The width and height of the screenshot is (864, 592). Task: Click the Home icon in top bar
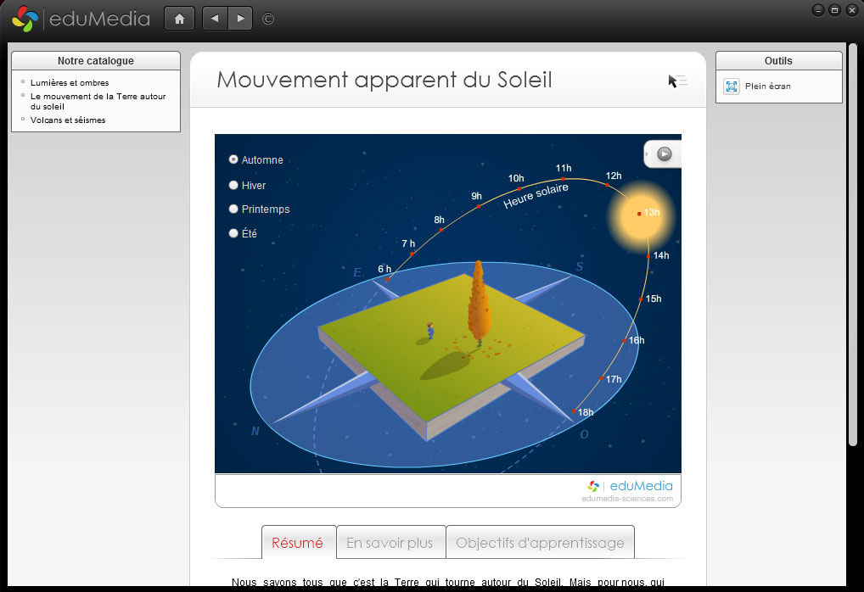click(x=179, y=19)
